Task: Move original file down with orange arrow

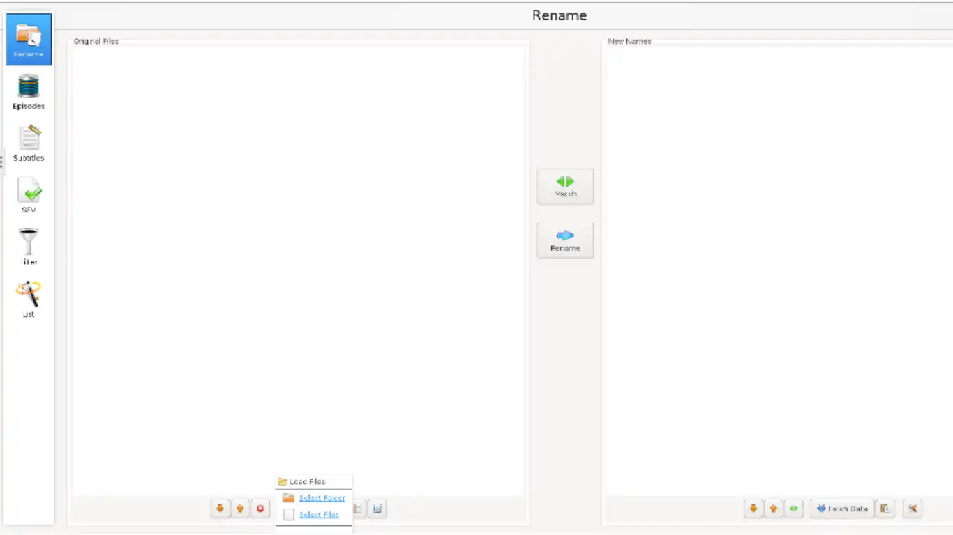Action: (220, 509)
